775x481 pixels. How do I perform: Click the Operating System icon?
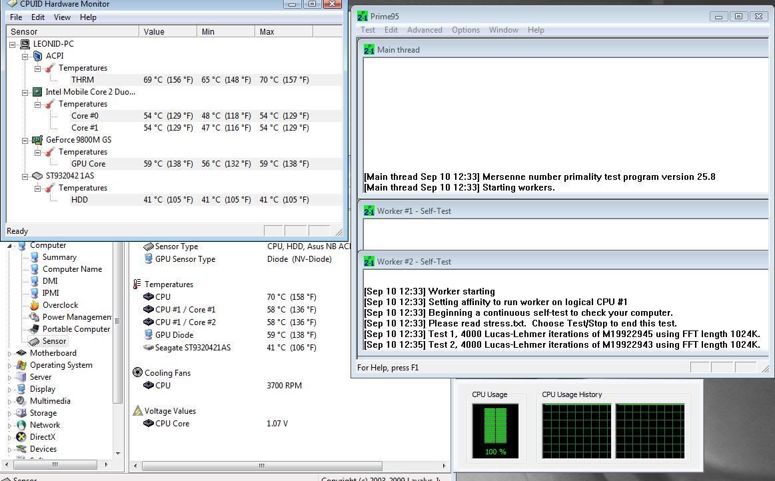coord(21,365)
